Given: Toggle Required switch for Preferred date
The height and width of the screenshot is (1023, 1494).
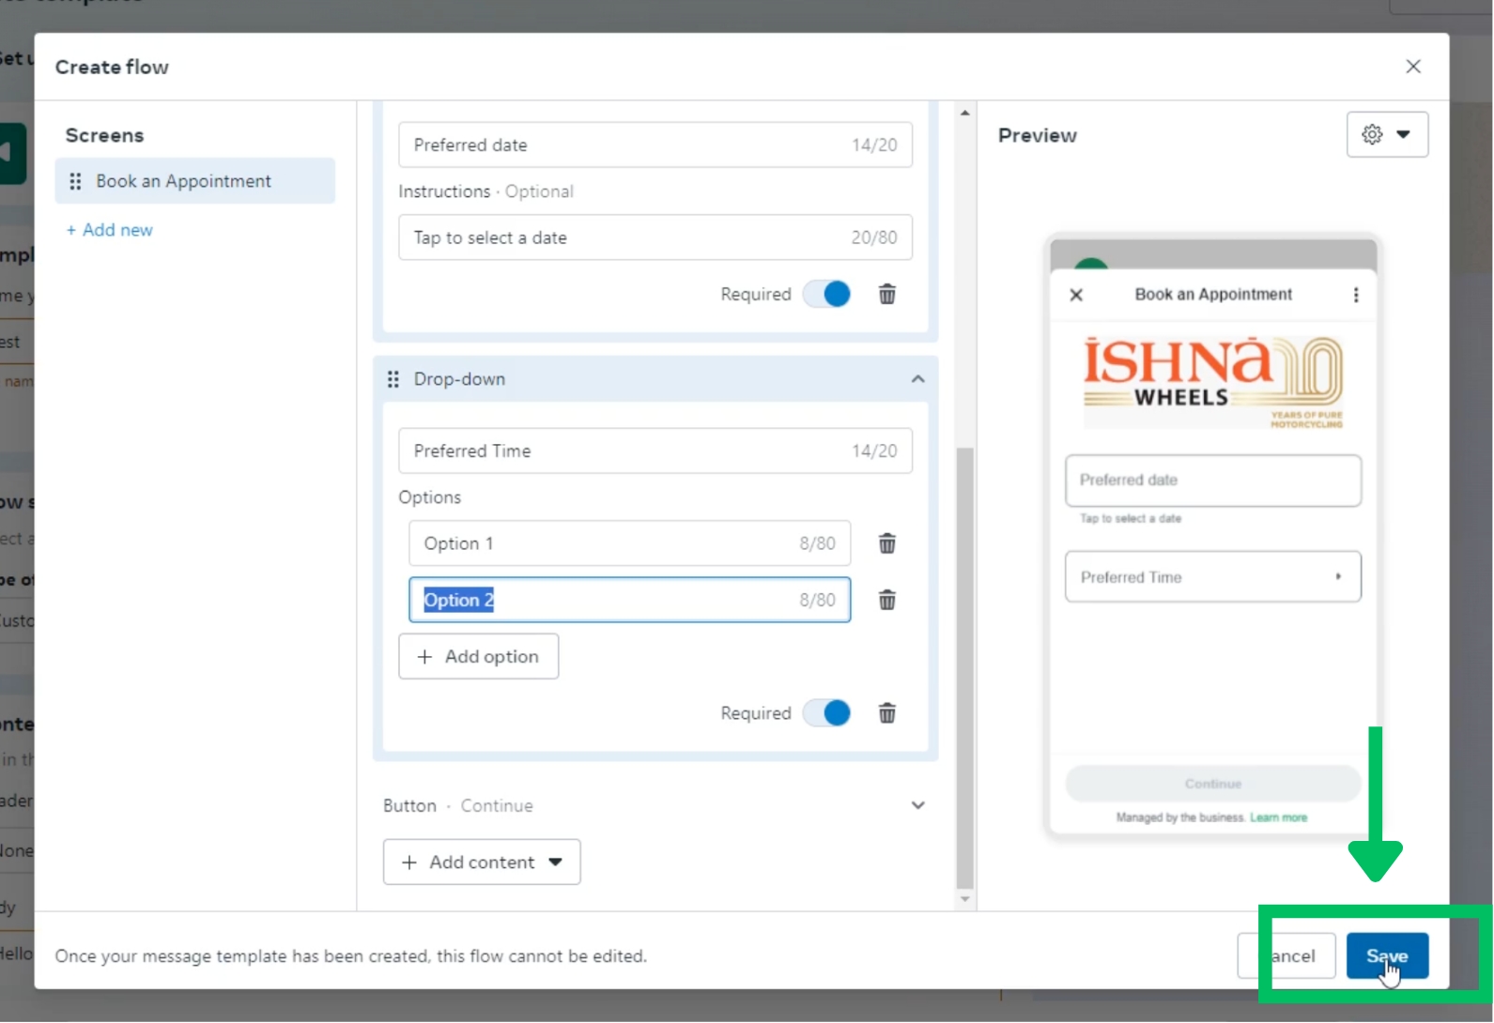Looking at the screenshot, I should point(827,295).
